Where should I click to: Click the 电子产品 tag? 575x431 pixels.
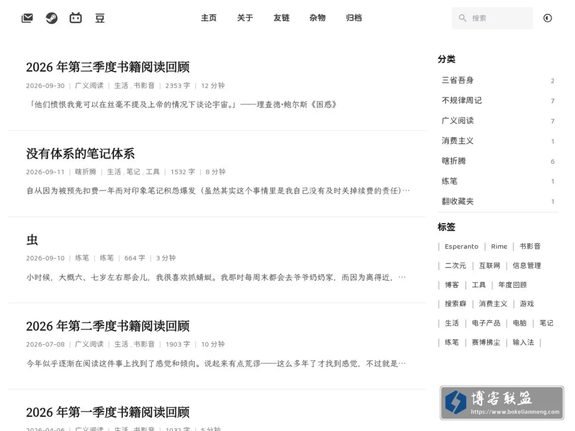486,323
